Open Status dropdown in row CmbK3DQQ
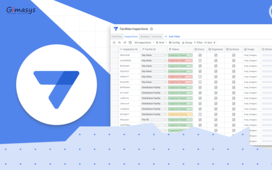Image resolution: width=272 pixels, height=170 pixels. point(180,61)
